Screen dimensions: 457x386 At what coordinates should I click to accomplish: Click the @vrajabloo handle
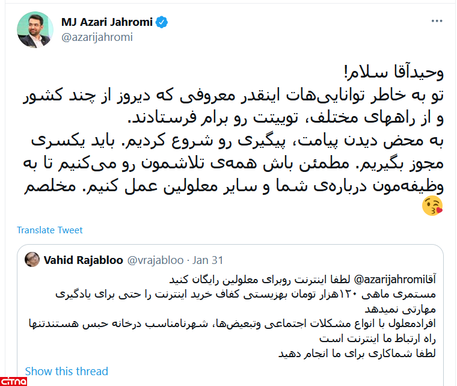(152, 260)
